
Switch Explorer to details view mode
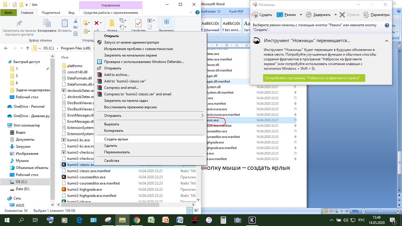[190, 210]
